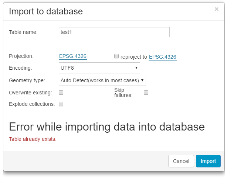Screen dimensions: 227x184
Task: Enable the Explode collections checkbox
Action: pos(61,104)
